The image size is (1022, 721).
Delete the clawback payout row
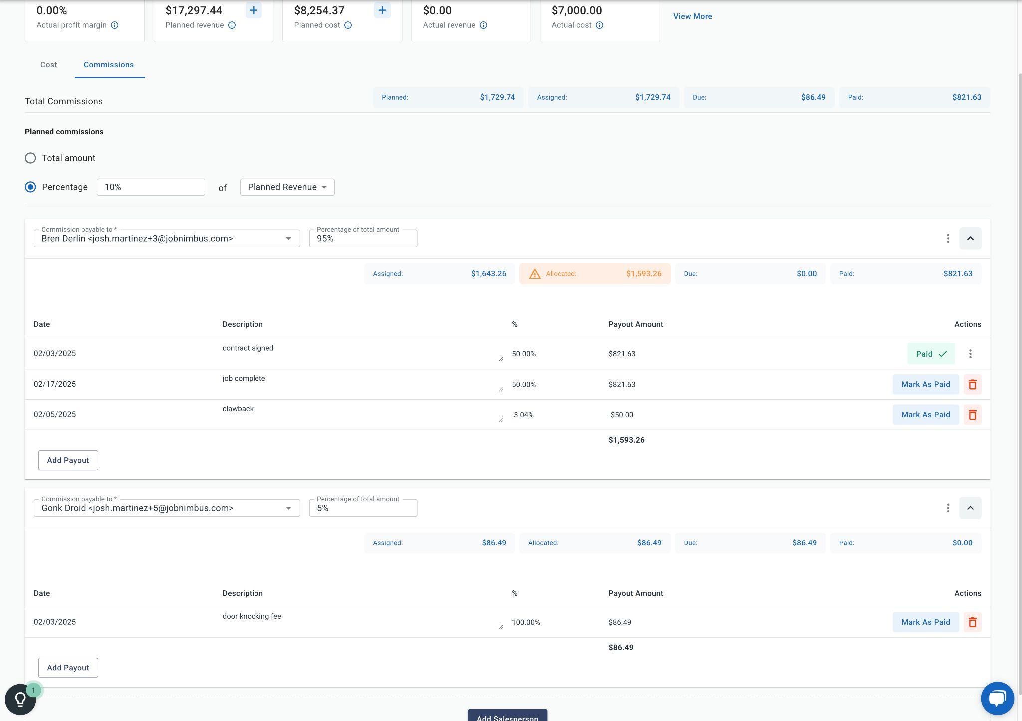point(972,415)
